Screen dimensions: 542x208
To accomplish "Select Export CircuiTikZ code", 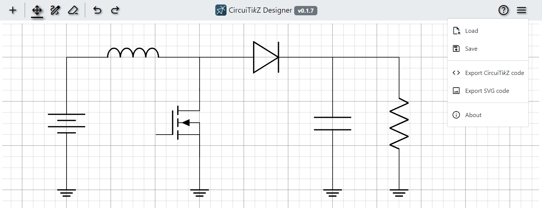I will click(x=494, y=73).
